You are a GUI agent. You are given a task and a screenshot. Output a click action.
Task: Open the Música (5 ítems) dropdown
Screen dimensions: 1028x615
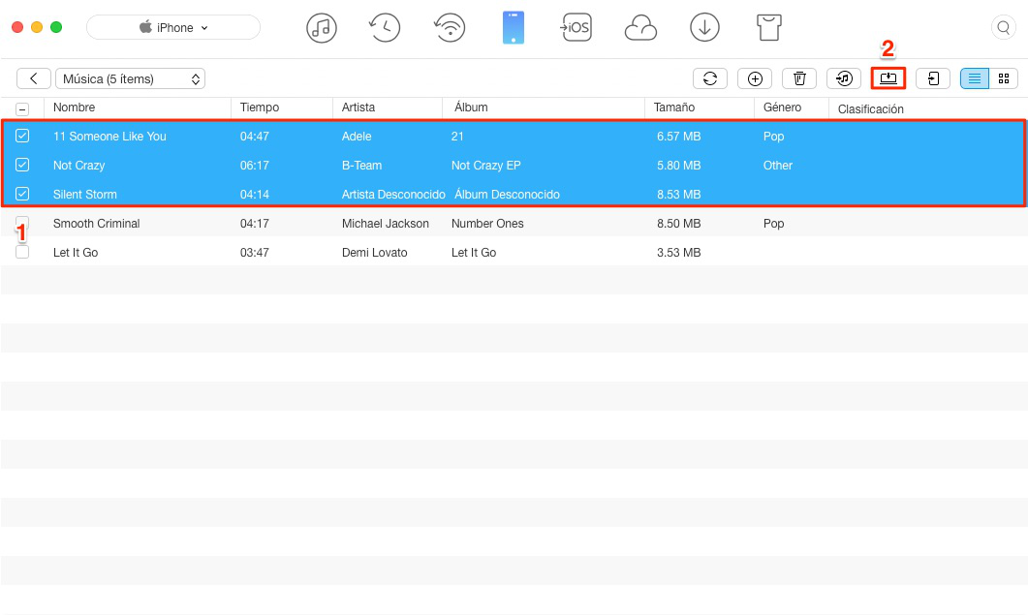(131, 78)
